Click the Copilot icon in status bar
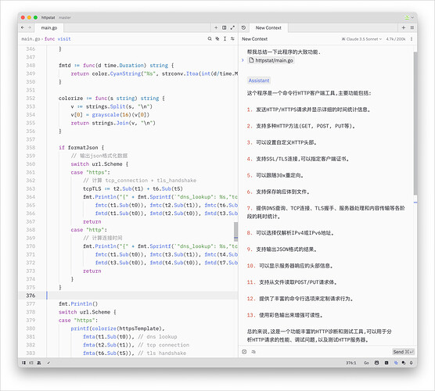This screenshot has width=435, height=391. (376, 363)
